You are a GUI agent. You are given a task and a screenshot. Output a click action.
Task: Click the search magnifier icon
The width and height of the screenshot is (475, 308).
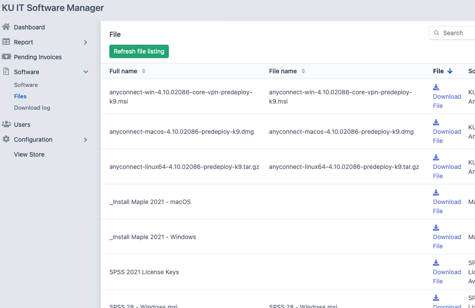pos(436,33)
